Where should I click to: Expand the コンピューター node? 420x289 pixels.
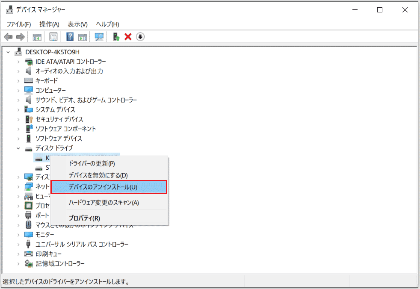click(x=18, y=91)
